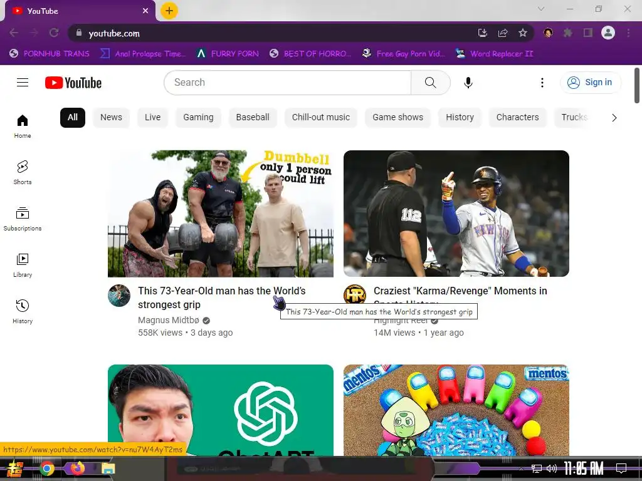Click the 73-Year-Old man video title

(x=221, y=297)
